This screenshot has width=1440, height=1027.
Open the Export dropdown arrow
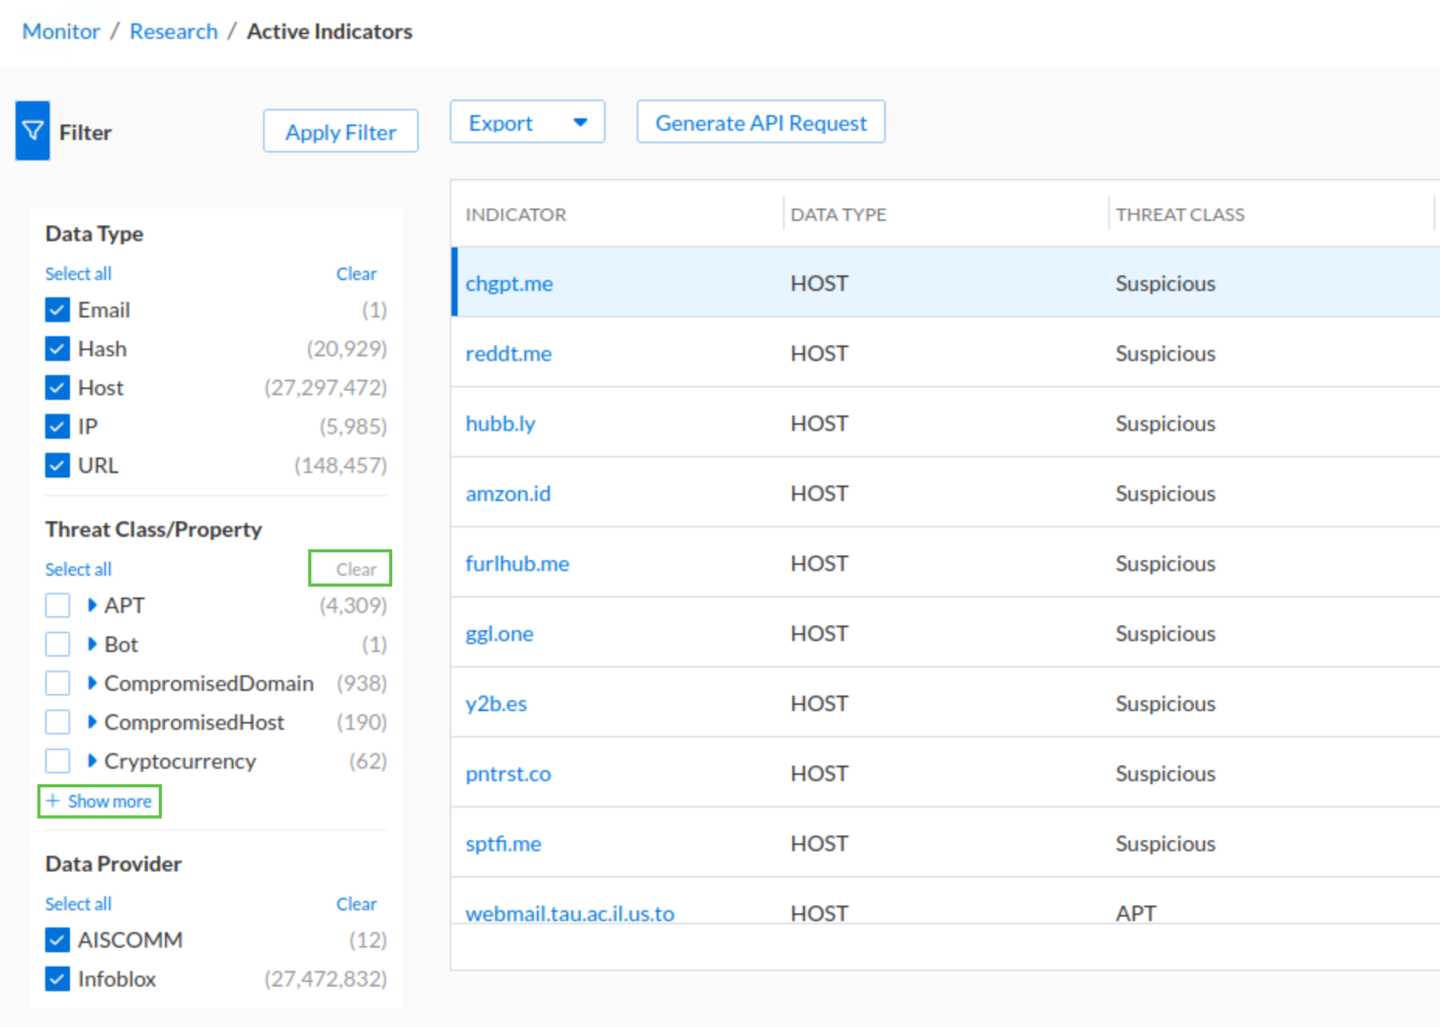click(x=580, y=122)
